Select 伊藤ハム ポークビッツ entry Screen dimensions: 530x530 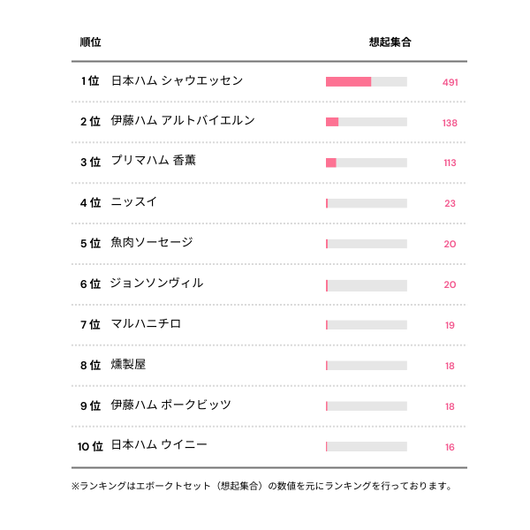point(170,405)
